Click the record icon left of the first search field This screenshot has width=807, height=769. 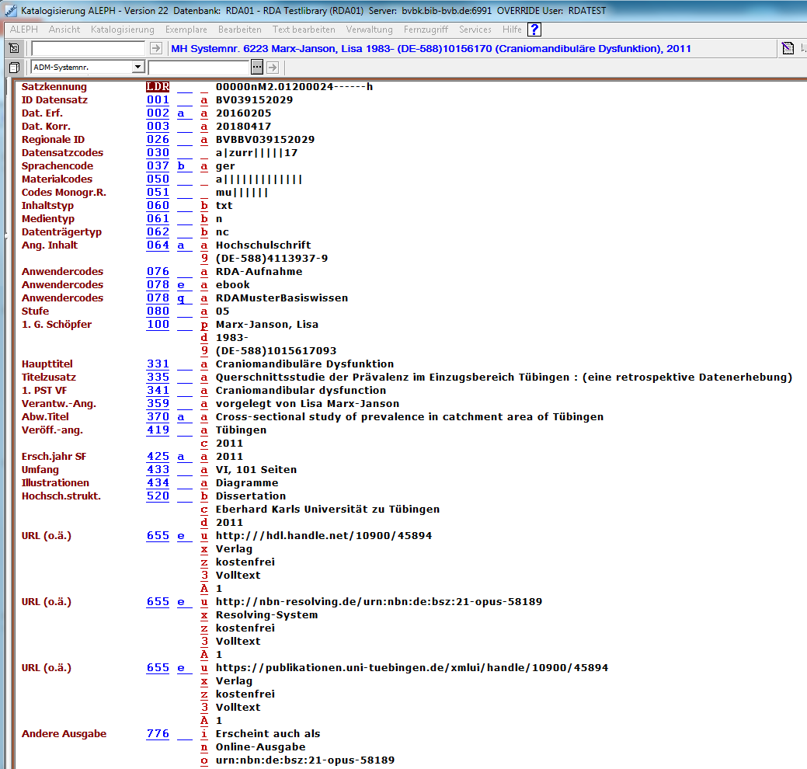point(14,48)
